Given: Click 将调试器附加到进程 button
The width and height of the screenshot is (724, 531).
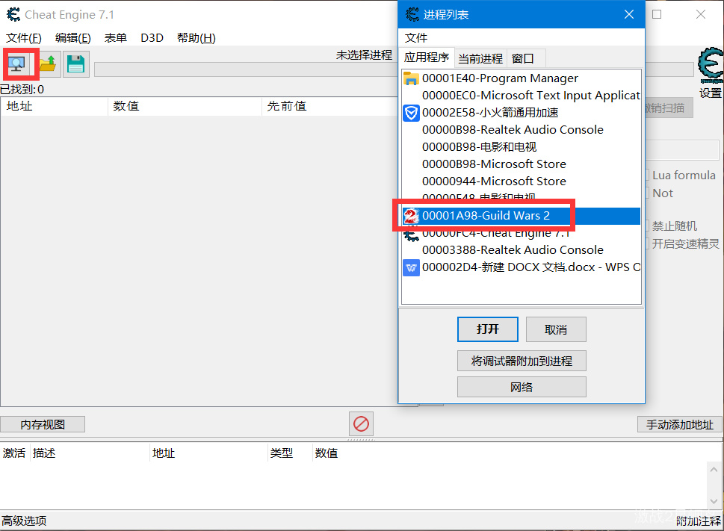Looking at the screenshot, I should (x=522, y=361).
